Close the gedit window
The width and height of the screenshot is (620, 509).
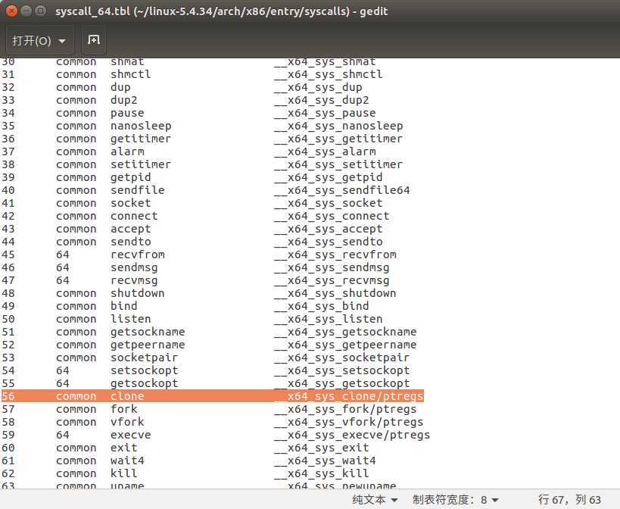tap(12, 11)
